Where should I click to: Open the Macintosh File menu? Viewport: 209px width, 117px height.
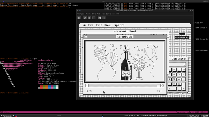tap(91, 25)
